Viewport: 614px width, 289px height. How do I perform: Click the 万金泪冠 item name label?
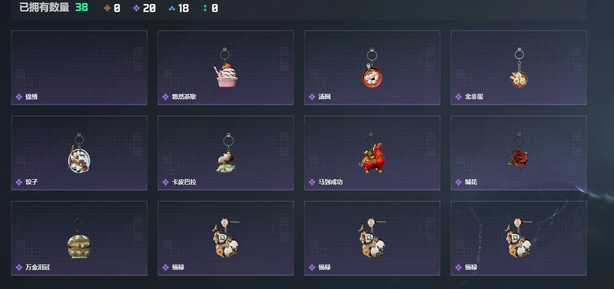pyautogui.click(x=38, y=267)
